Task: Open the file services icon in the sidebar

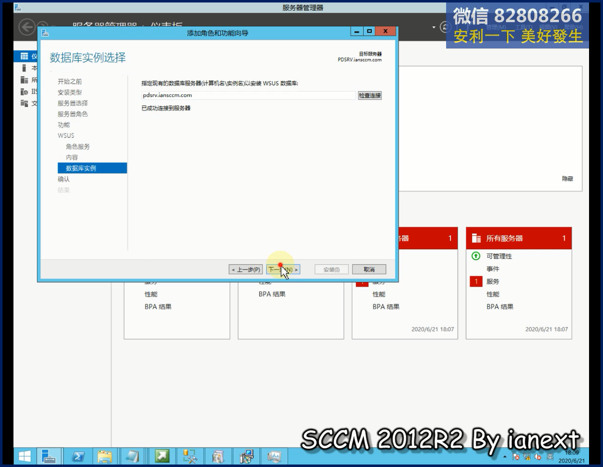Action: point(24,103)
